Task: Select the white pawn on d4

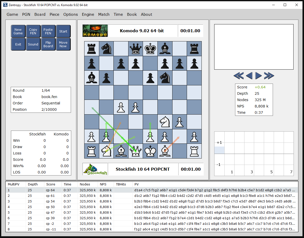Action: [x=136, y=107]
